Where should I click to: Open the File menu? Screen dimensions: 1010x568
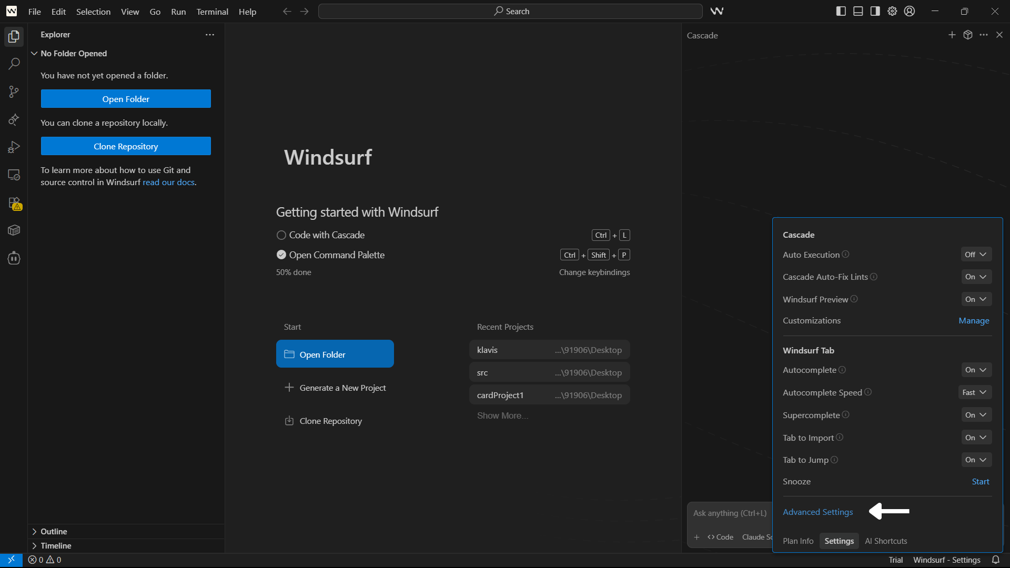(x=35, y=11)
